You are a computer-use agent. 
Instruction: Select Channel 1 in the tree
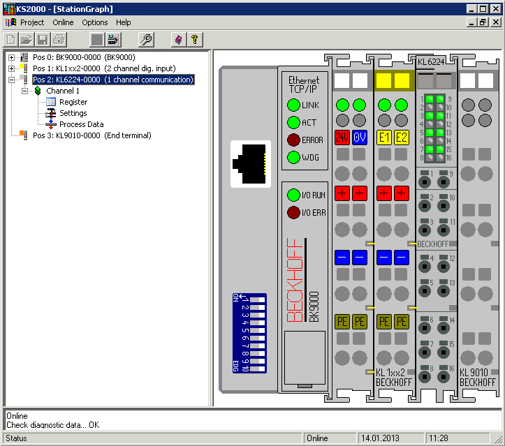point(63,91)
